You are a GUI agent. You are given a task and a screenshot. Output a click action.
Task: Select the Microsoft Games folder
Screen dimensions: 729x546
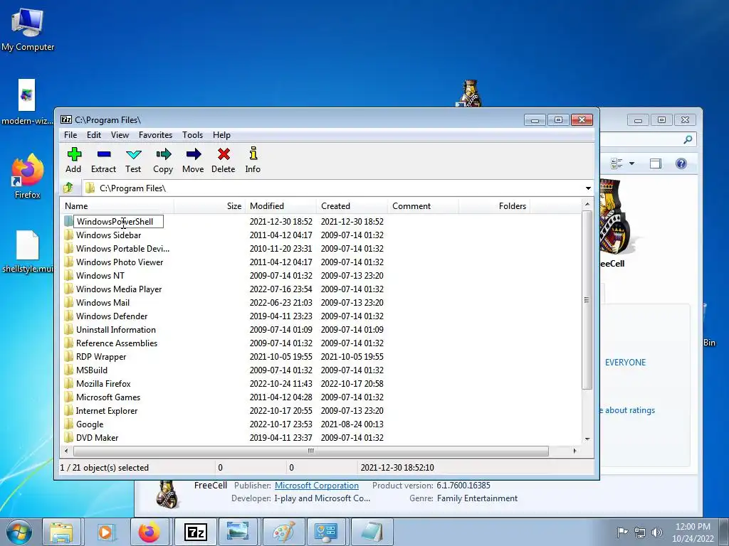[x=108, y=397]
